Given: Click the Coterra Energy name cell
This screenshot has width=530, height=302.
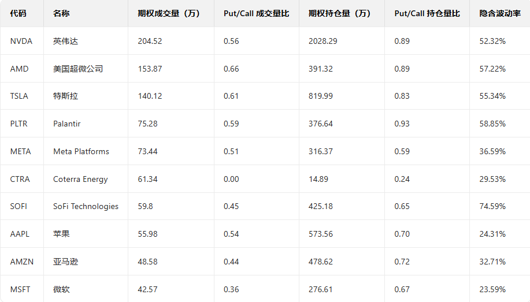Looking at the screenshot, I should 80,179.
